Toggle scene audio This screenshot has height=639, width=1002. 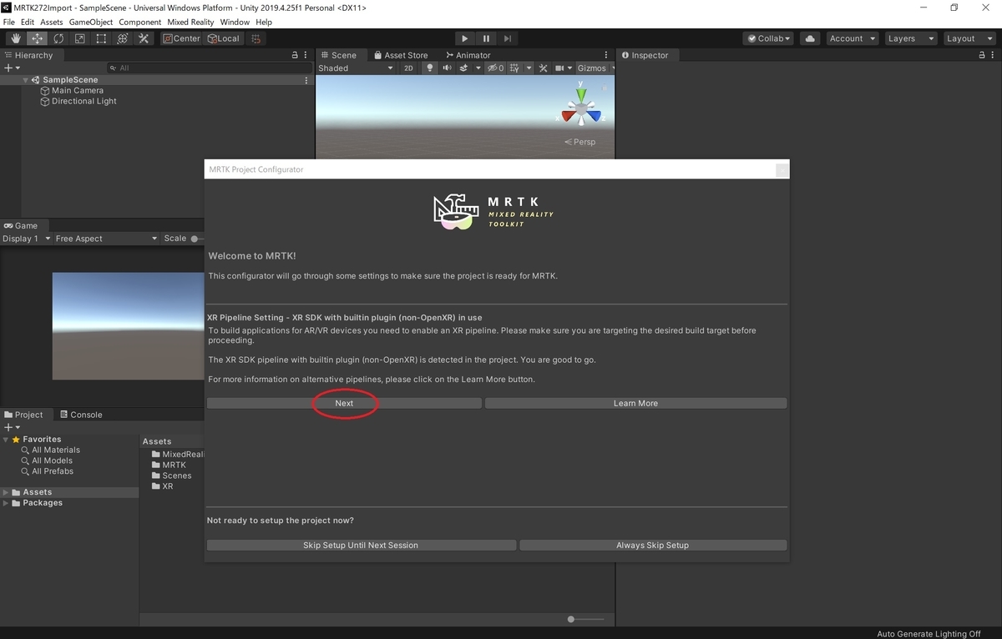447,68
